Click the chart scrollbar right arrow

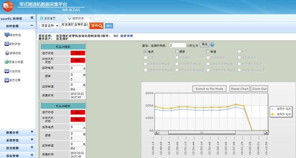pos(266,133)
